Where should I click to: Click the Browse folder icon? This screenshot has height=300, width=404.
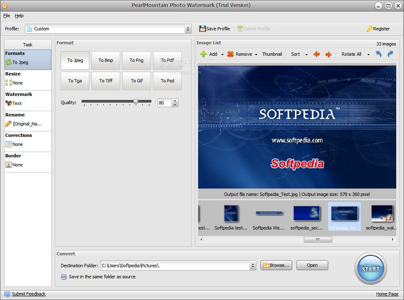click(266, 265)
